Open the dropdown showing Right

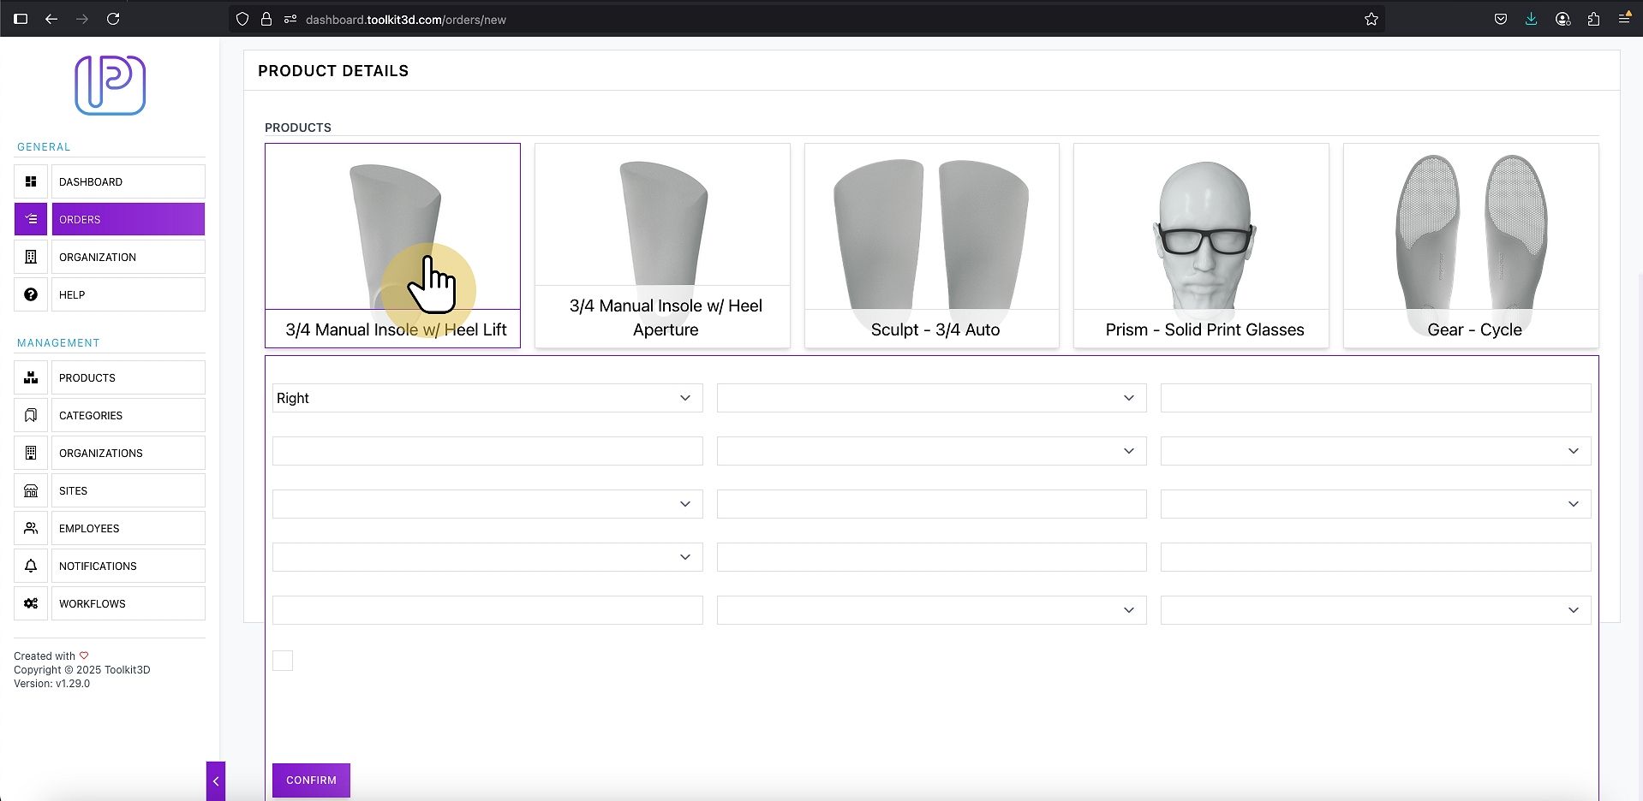487,398
